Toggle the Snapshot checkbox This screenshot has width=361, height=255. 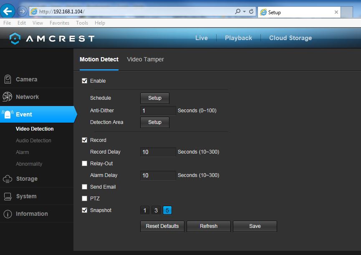click(x=84, y=210)
